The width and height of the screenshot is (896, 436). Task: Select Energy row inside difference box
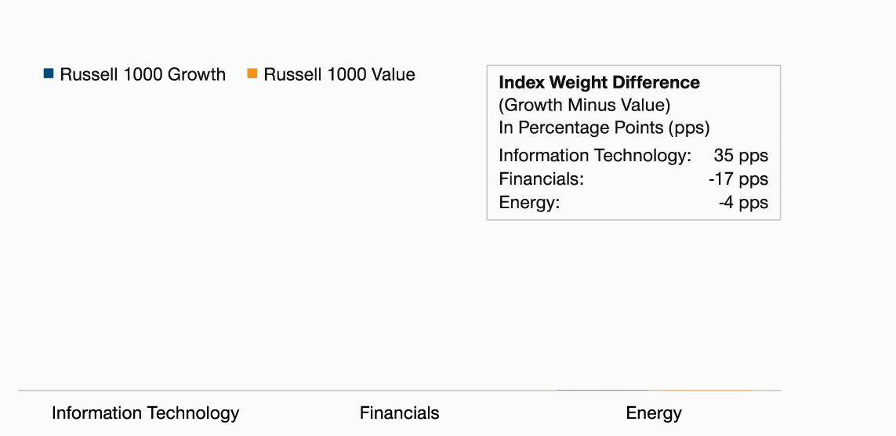[633, 203]
